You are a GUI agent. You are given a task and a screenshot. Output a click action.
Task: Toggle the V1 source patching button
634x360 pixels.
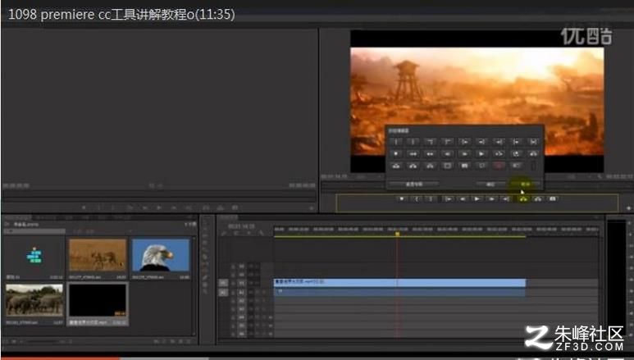[x=223, y=283]
